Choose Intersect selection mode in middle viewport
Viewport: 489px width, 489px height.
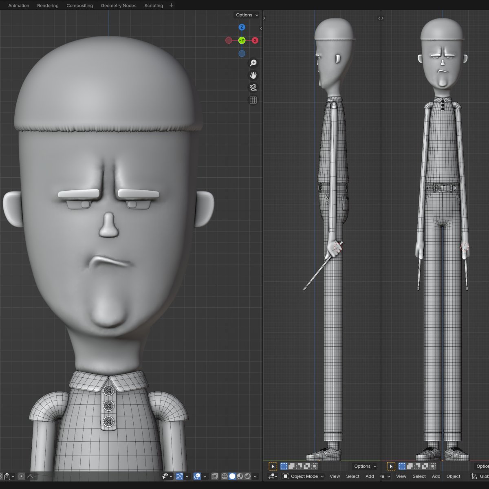click(314, 466)
